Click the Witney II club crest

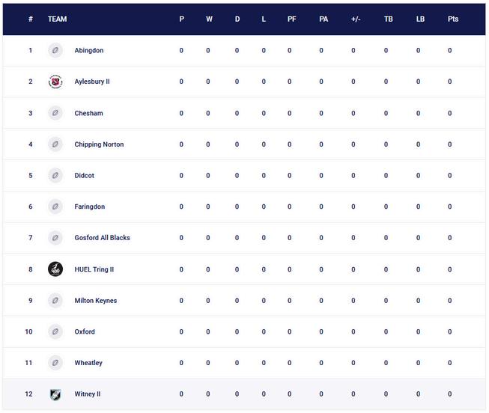[x=55, y=394]
